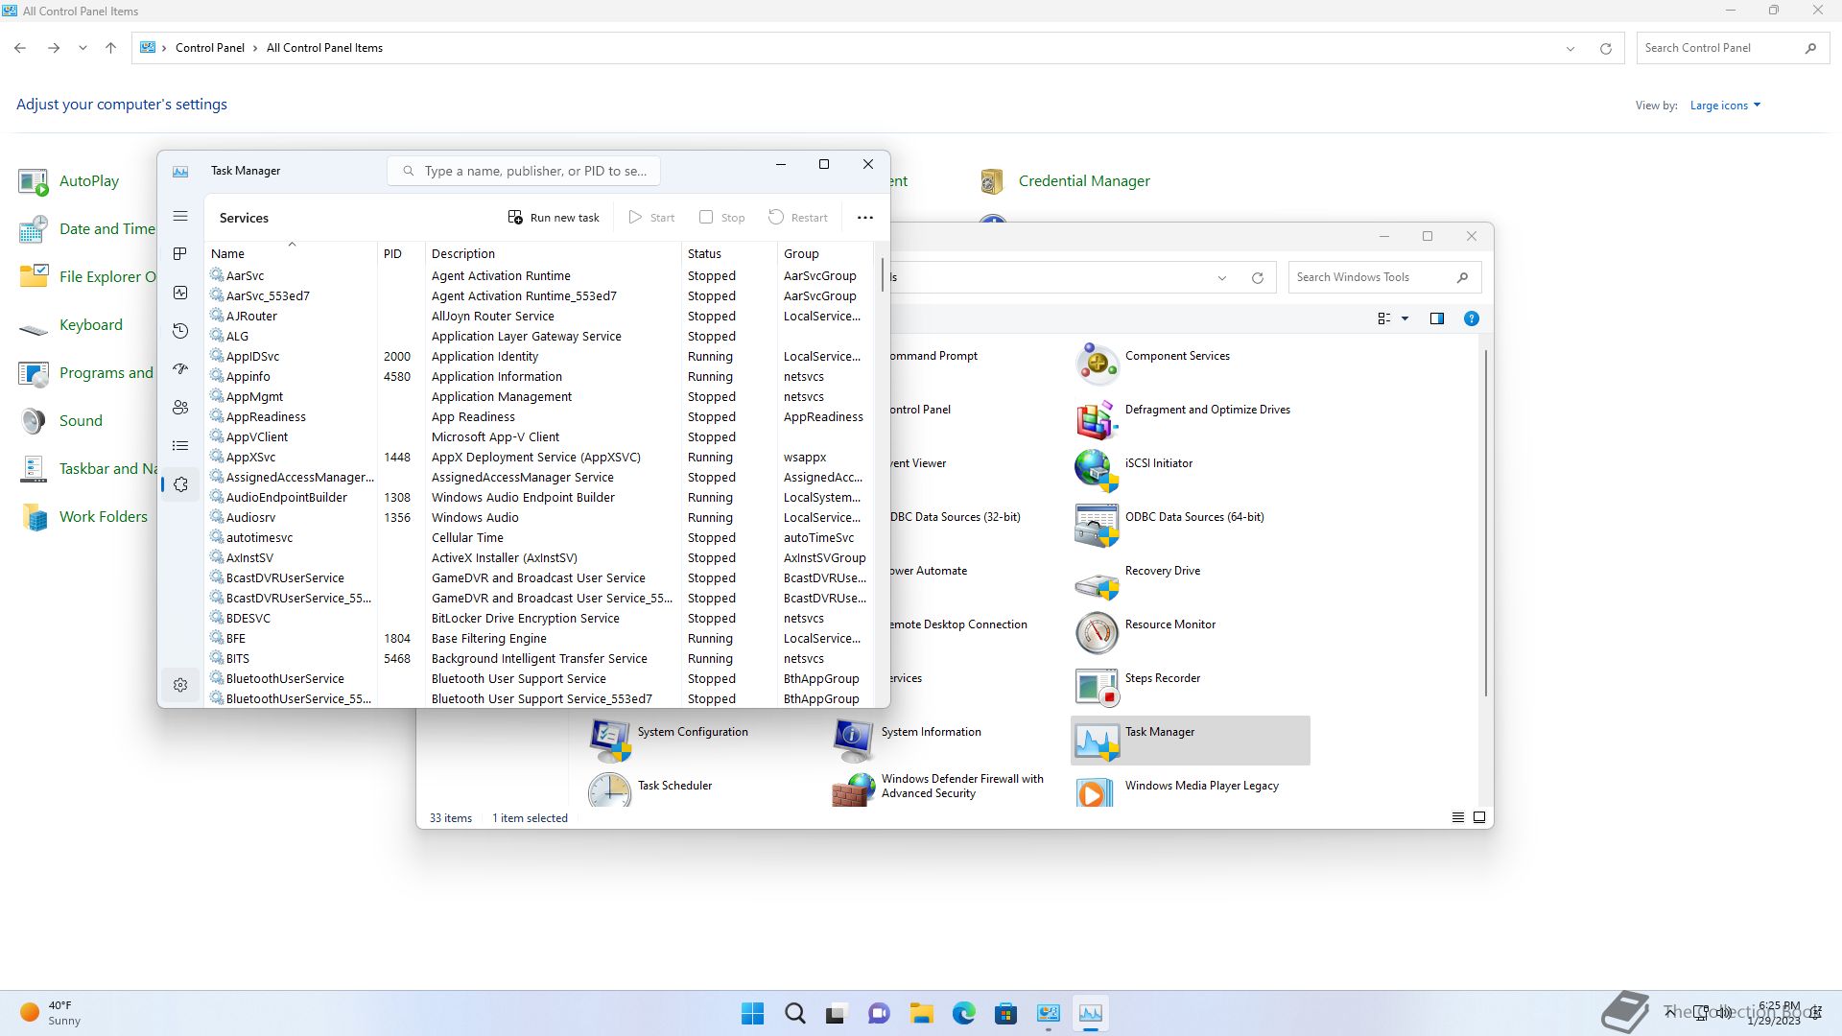This screenshot has height=1036, width=1842.
Task: Go to Startup apps page icon
Action: click(x=180, y=369)
